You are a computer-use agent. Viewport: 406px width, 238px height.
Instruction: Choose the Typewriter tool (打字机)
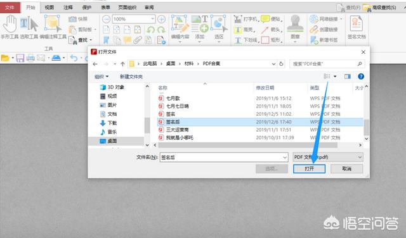click(246, 19)
